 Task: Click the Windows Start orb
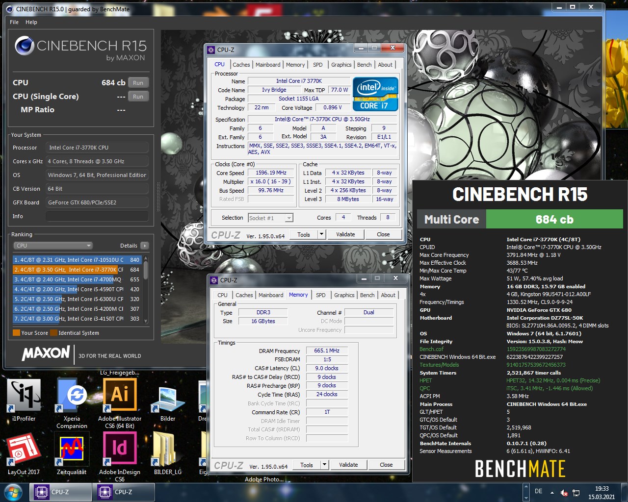[14, 492]
